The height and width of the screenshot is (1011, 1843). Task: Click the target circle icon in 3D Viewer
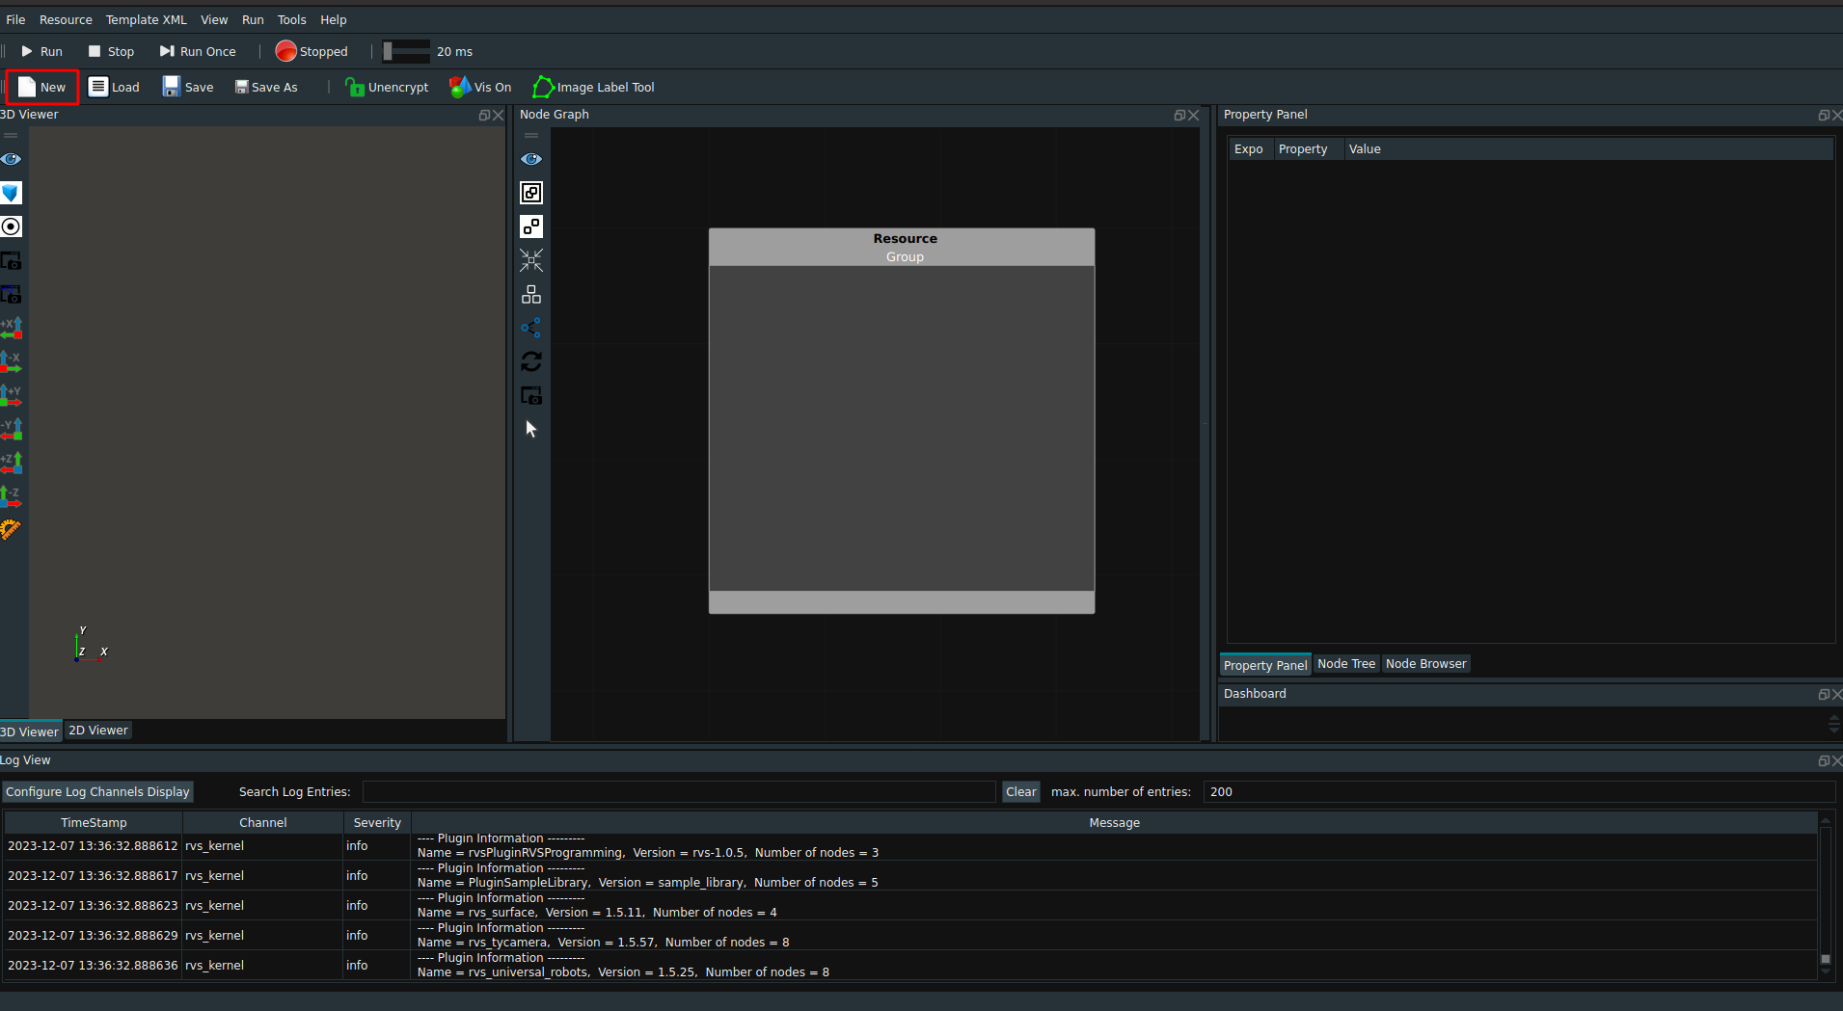[x=11, y=226]
